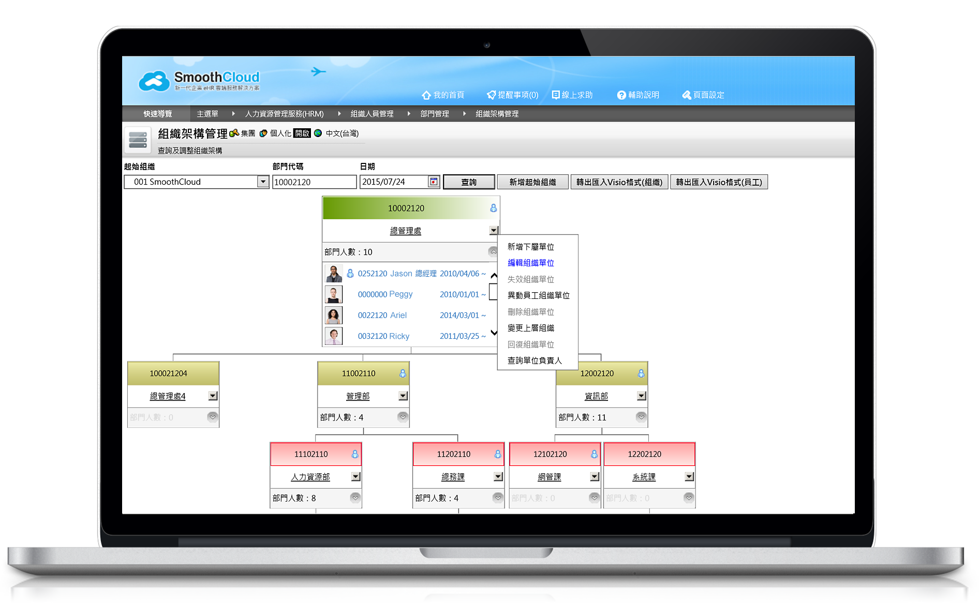Open 總管理處4 node action dropdown
The image size is (979, 603).
click(x=213, y=396)
